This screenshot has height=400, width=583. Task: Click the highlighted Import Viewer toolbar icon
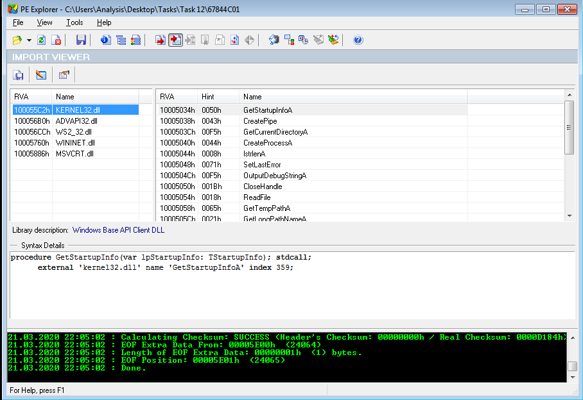tap(175, 40)
